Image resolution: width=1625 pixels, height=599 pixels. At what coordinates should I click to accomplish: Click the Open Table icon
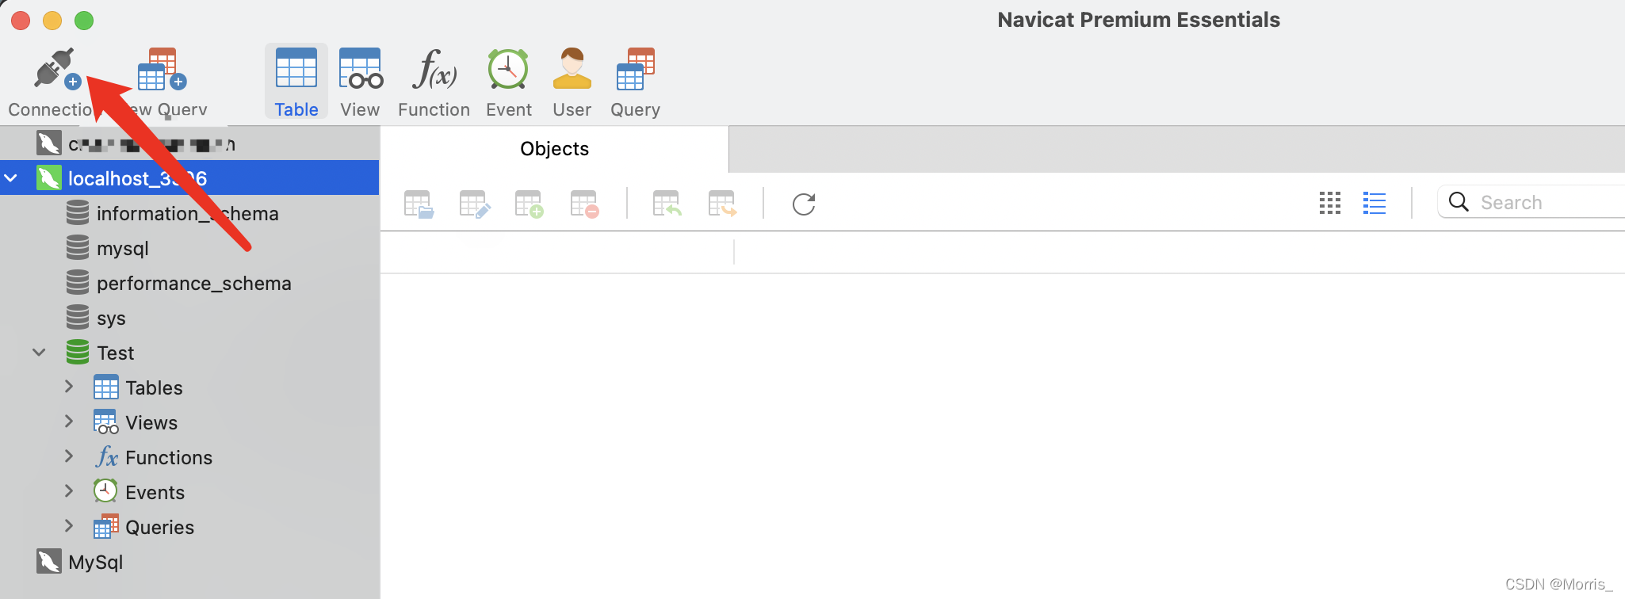(419, 204)
